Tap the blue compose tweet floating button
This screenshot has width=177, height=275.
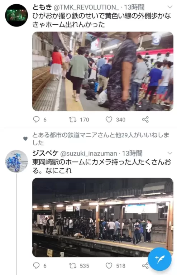[x=160, y=259]
